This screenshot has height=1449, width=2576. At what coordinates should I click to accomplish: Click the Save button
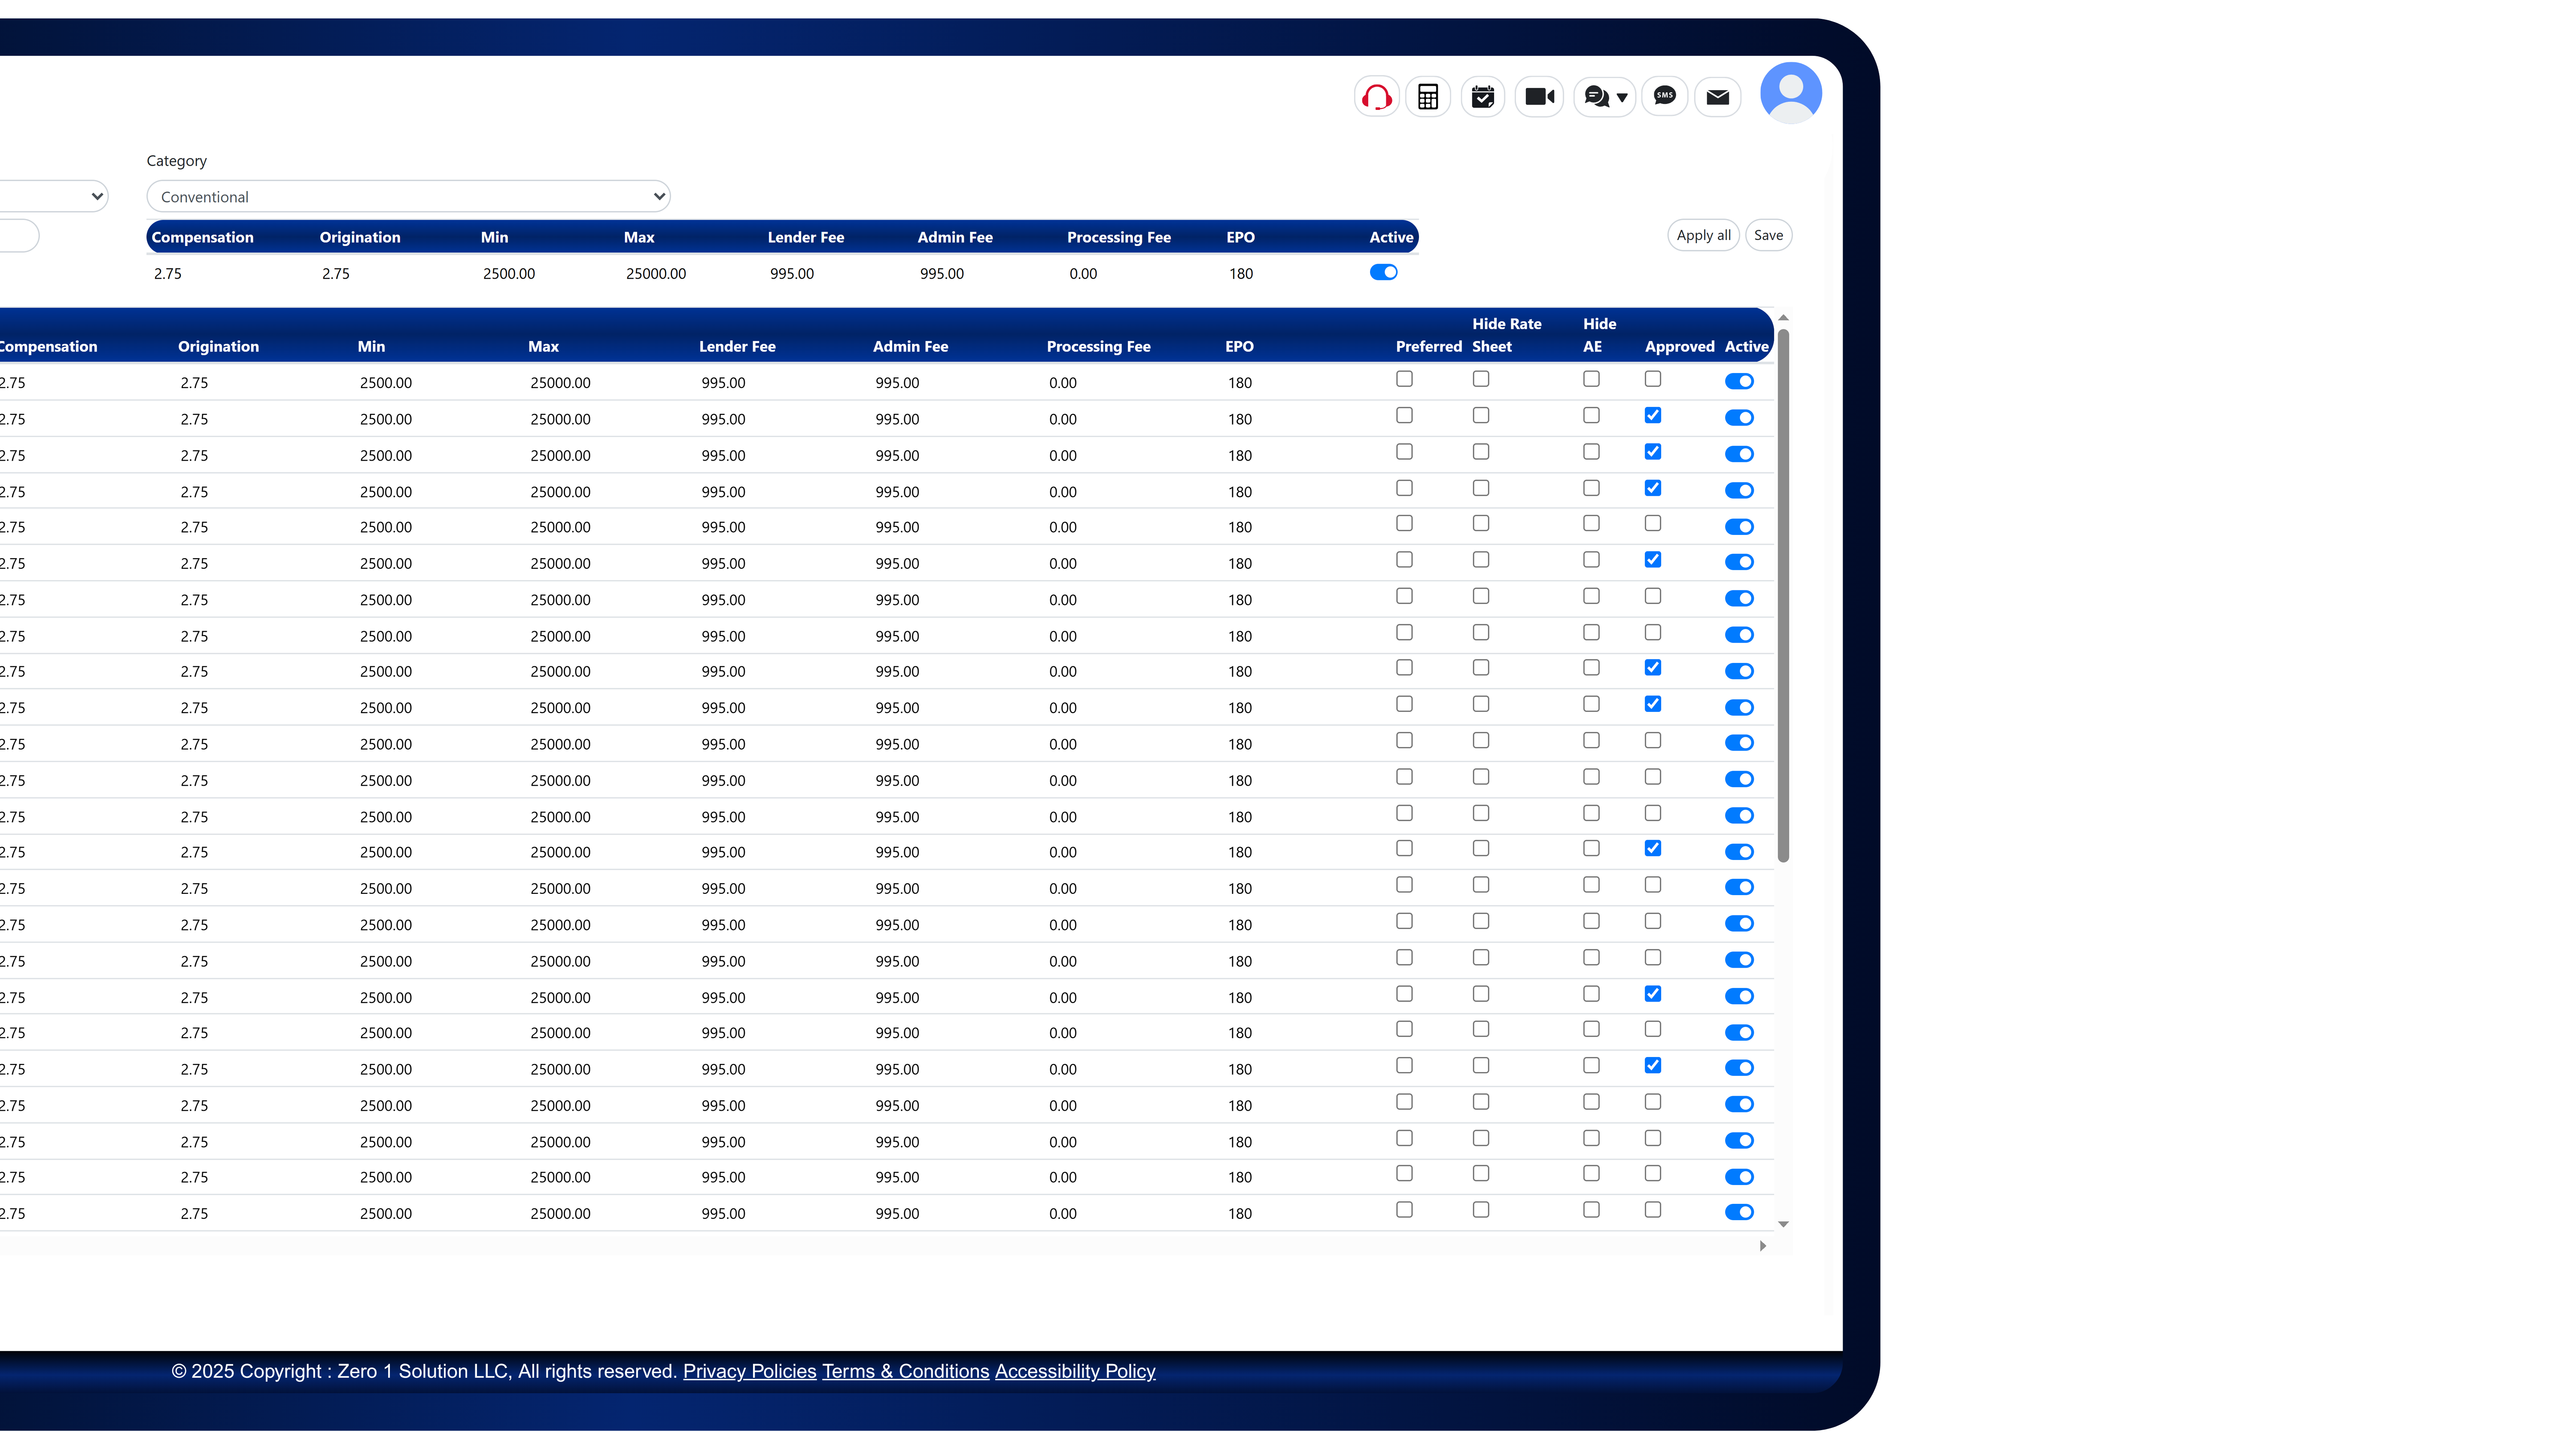click(1768, 235)
